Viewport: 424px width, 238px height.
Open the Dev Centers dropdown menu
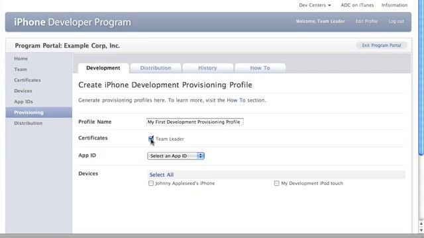(x=315, y=5)
